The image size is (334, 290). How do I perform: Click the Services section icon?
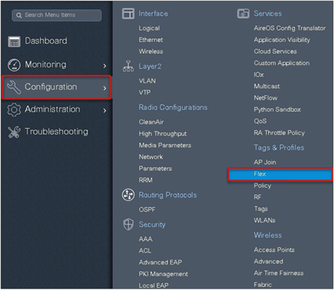243,14
